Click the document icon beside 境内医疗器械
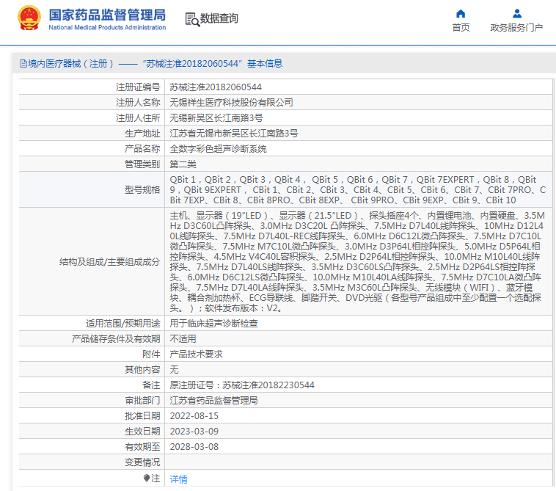Screen dimensions: 556x491 click(23, 64)
